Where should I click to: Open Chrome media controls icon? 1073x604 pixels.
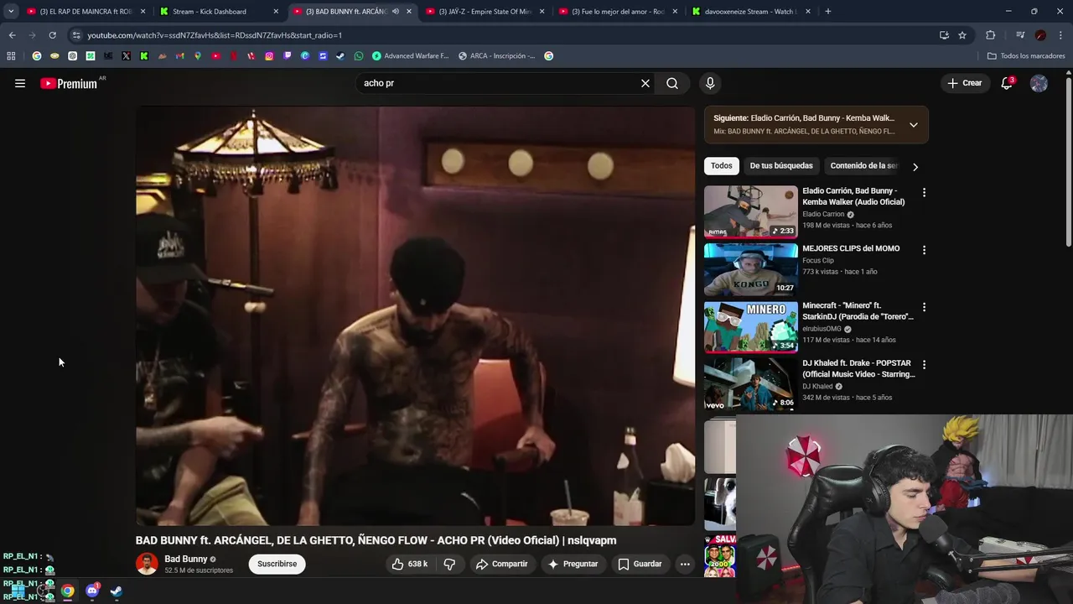point(1020,35)
